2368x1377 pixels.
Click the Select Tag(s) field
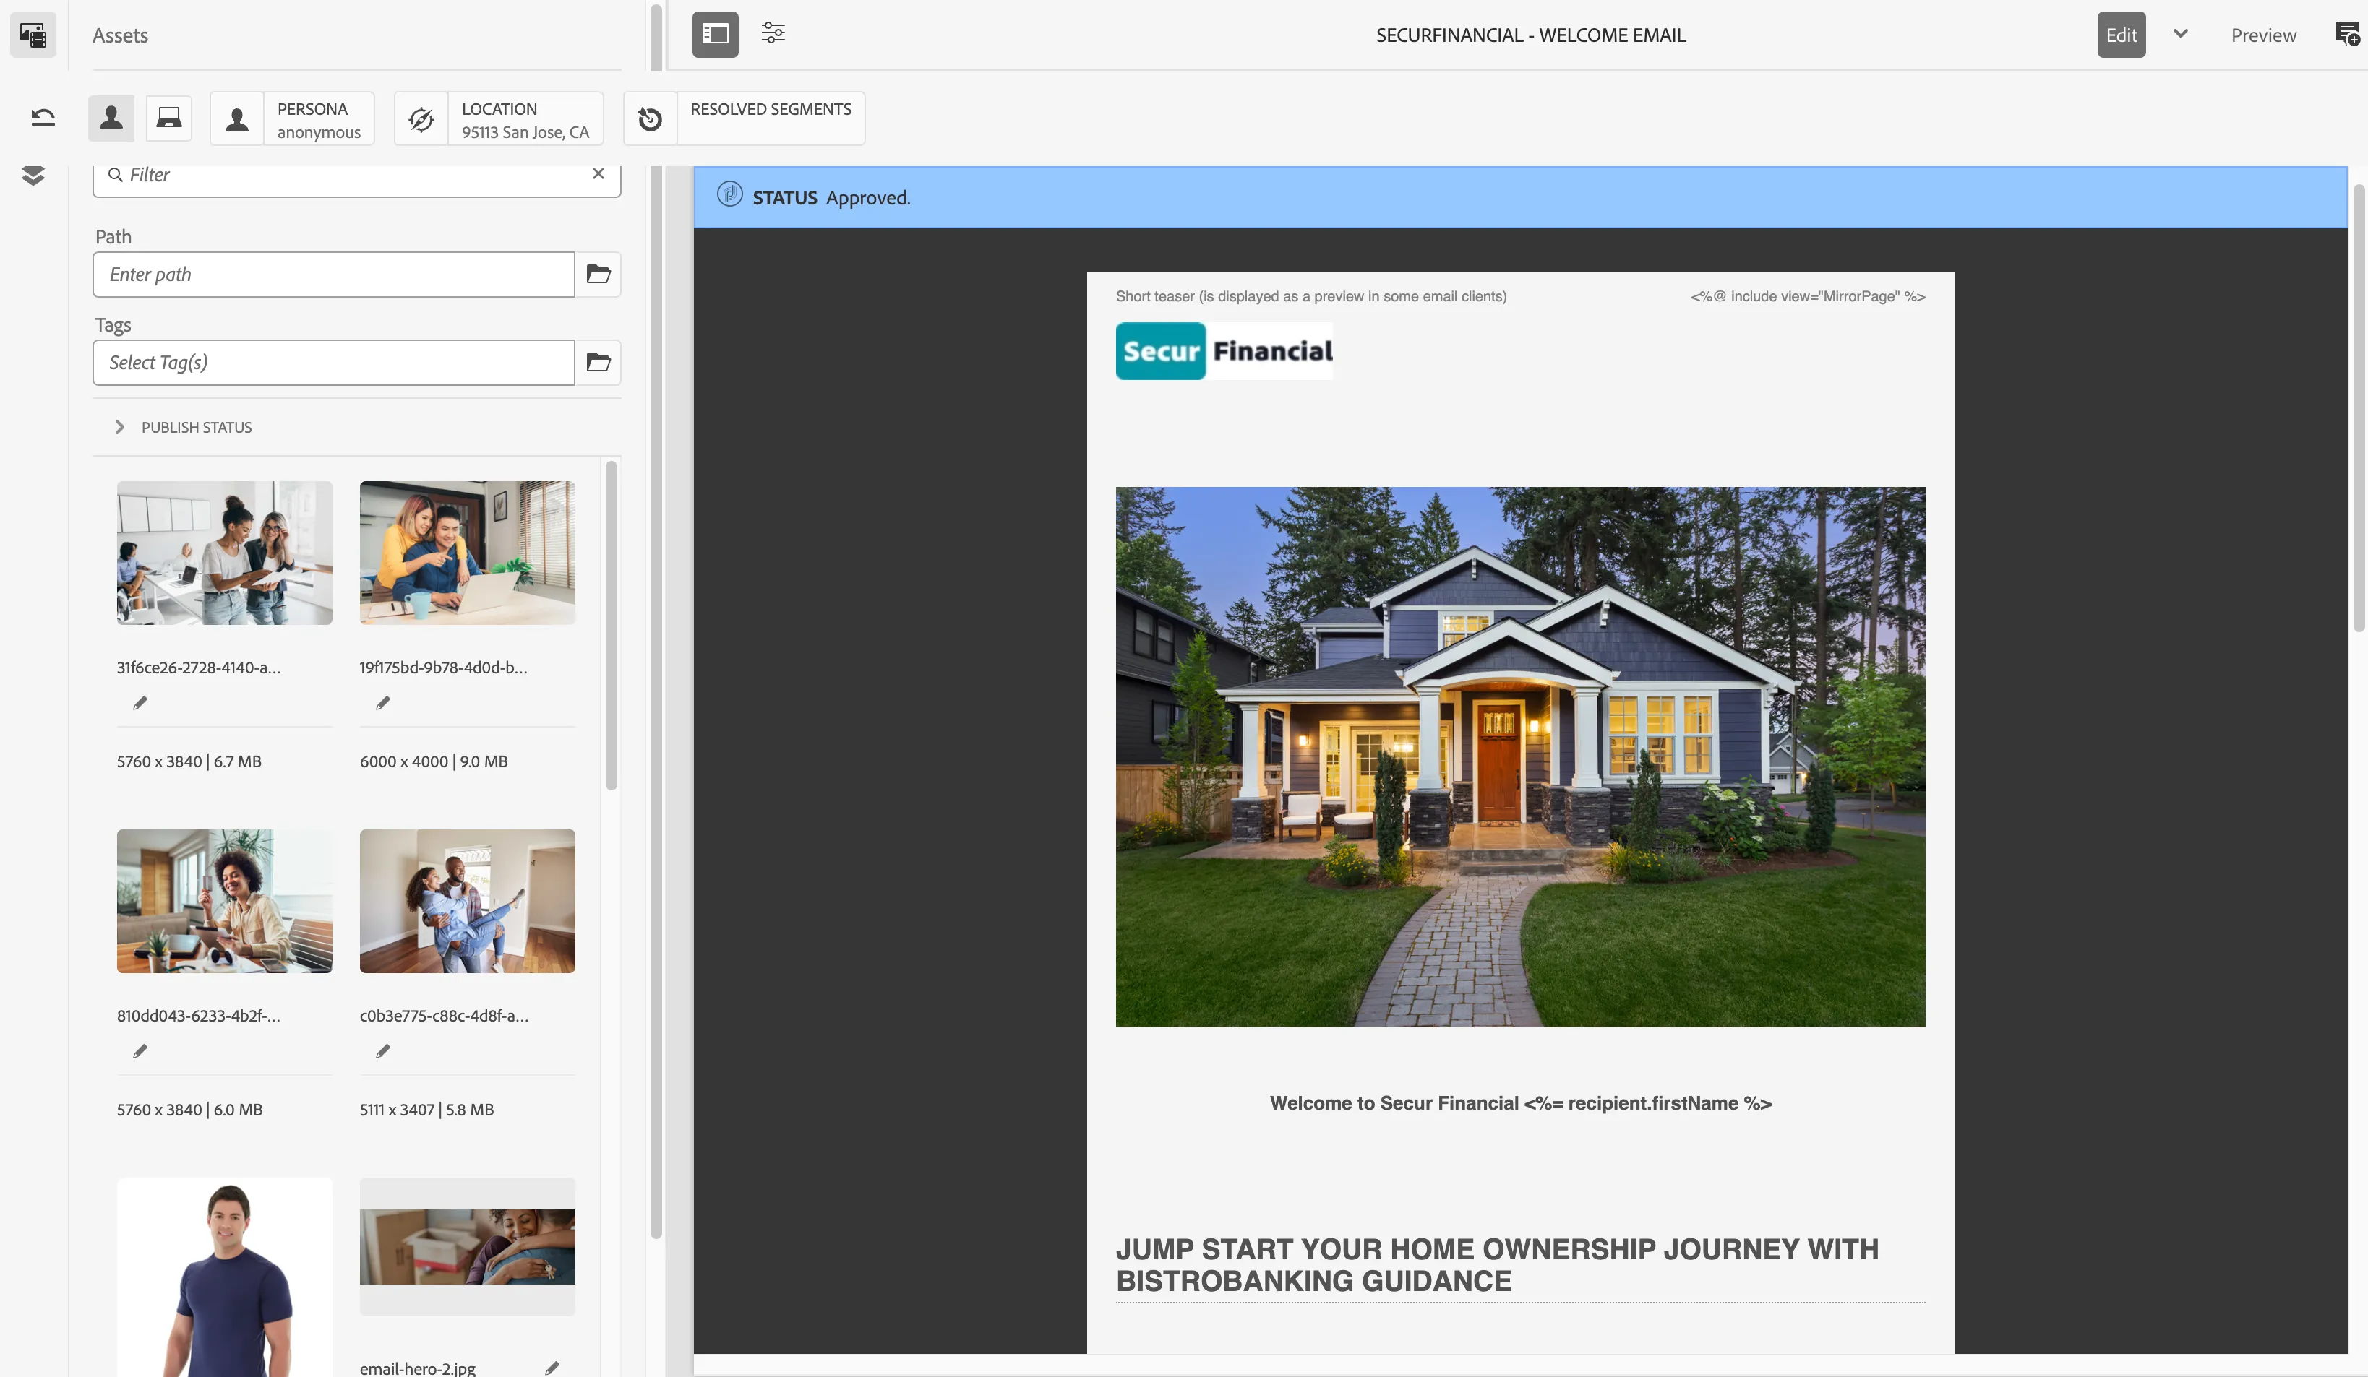tap(334, 363)
